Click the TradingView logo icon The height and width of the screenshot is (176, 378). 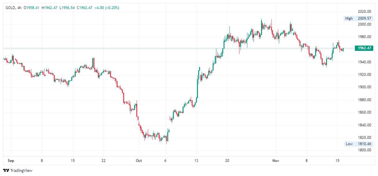tap(6, 170)
